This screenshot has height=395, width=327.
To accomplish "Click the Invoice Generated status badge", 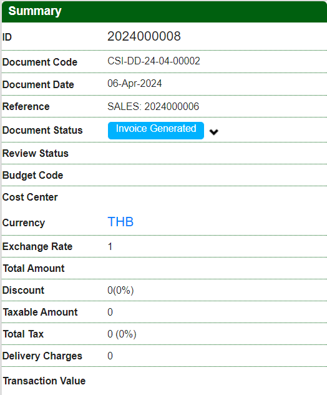I will [156, 130].
